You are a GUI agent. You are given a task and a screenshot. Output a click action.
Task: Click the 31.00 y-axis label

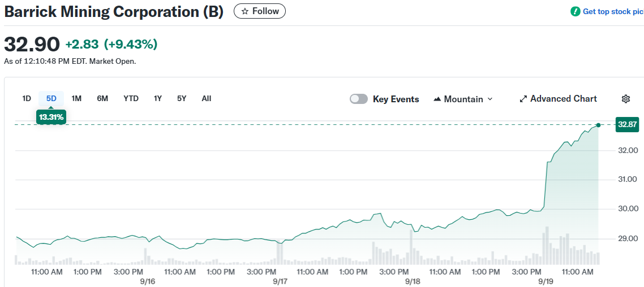tap(628, 180)
